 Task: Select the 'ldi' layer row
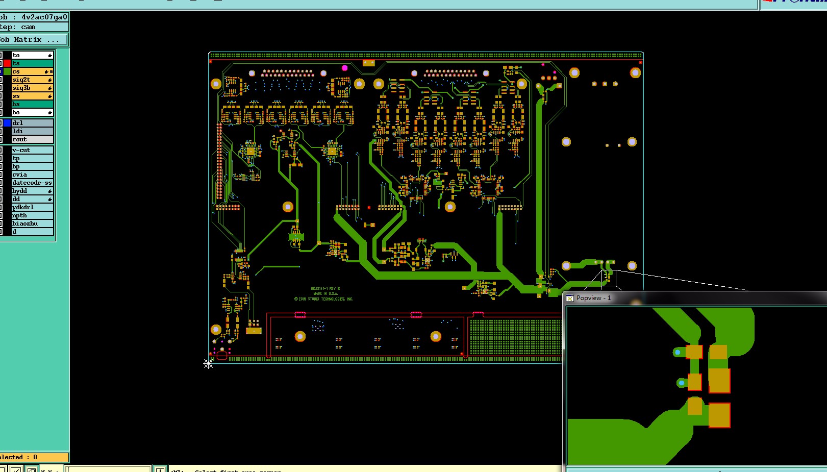tap(32, 131)
